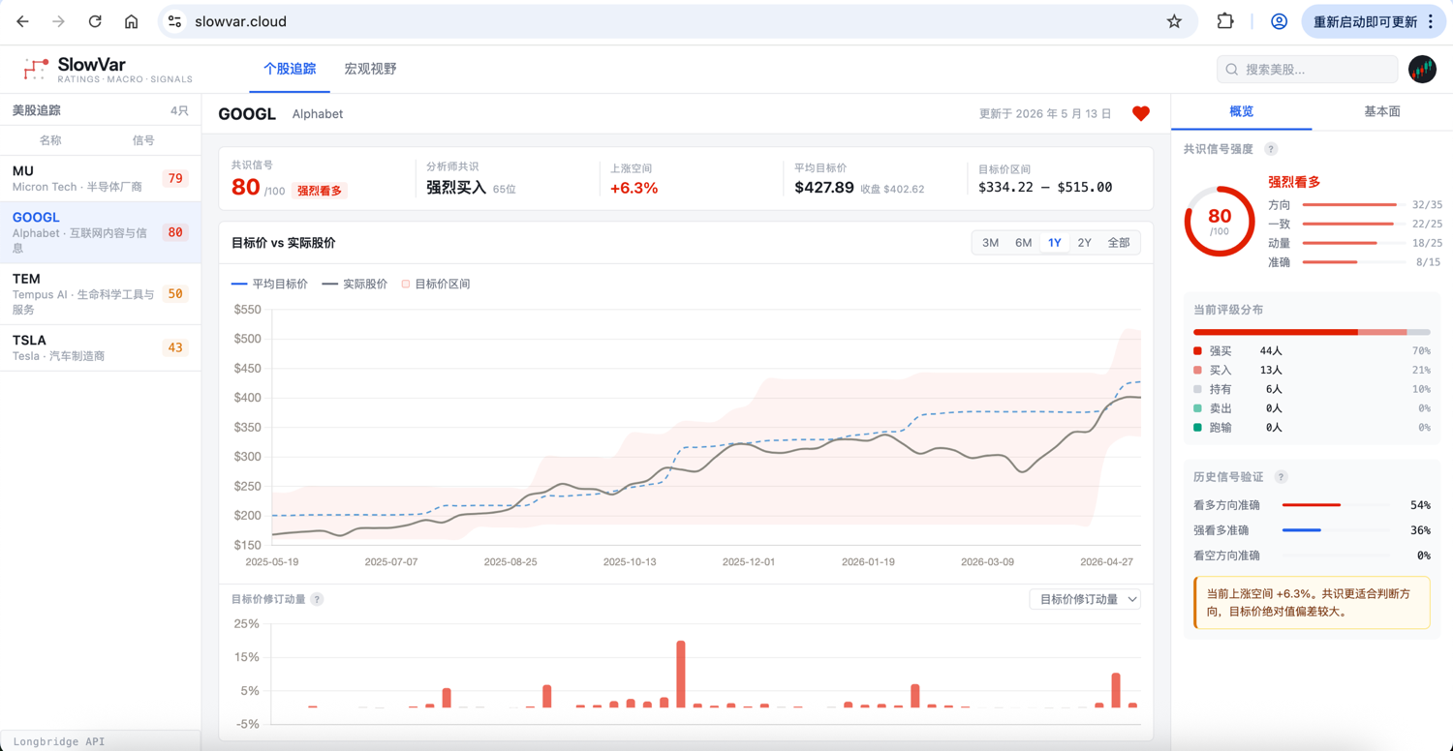The image size is (1453, 751).
Task: Click the 看多方向准确 54% bar
Action: coord(1336,505)
